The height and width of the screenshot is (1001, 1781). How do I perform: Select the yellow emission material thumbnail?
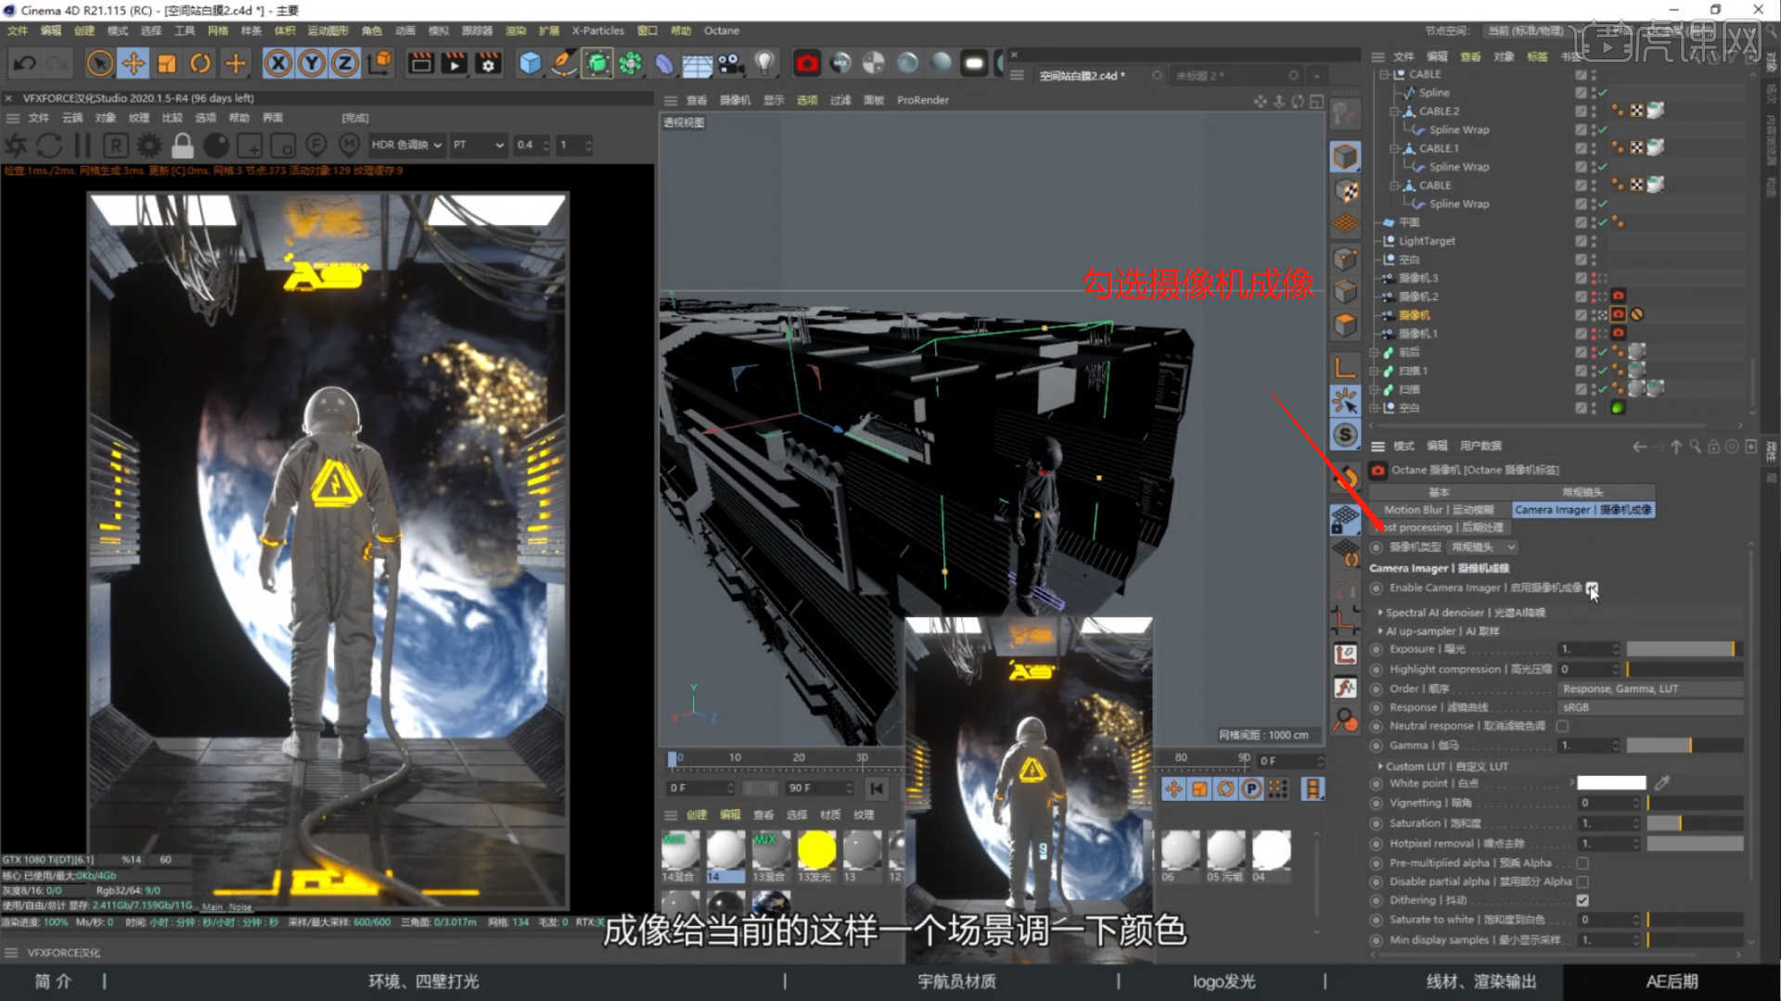click(816, 850)
